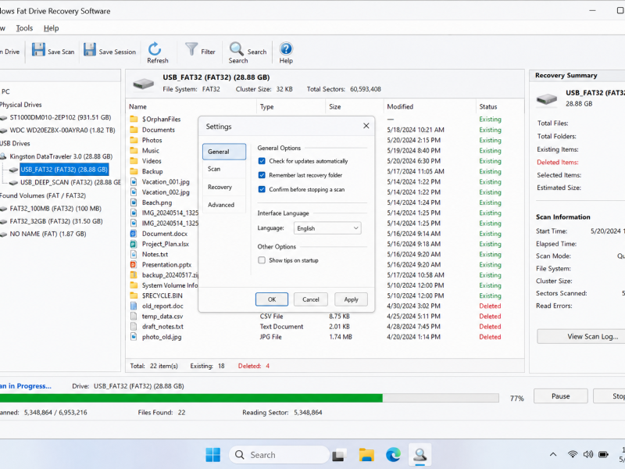The width and height of the screenshot is (625, 469).
Task: Open File Explorer from taskbar
Action: pos(366,455)
